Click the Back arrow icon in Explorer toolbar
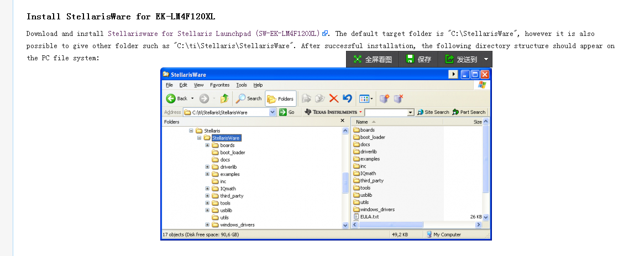This screenshot has width=629, height=256. click(x=171, y=98)
